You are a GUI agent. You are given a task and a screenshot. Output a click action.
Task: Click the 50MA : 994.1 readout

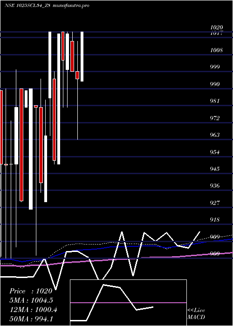click(31, 319)
